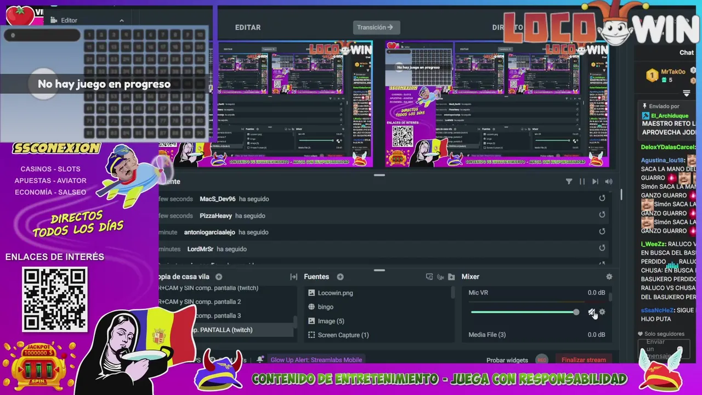Replay the antoniogarciaalejo follow alert
This screenshot has width=702, height=395.
pyautogui.click(x=602, y=232)
